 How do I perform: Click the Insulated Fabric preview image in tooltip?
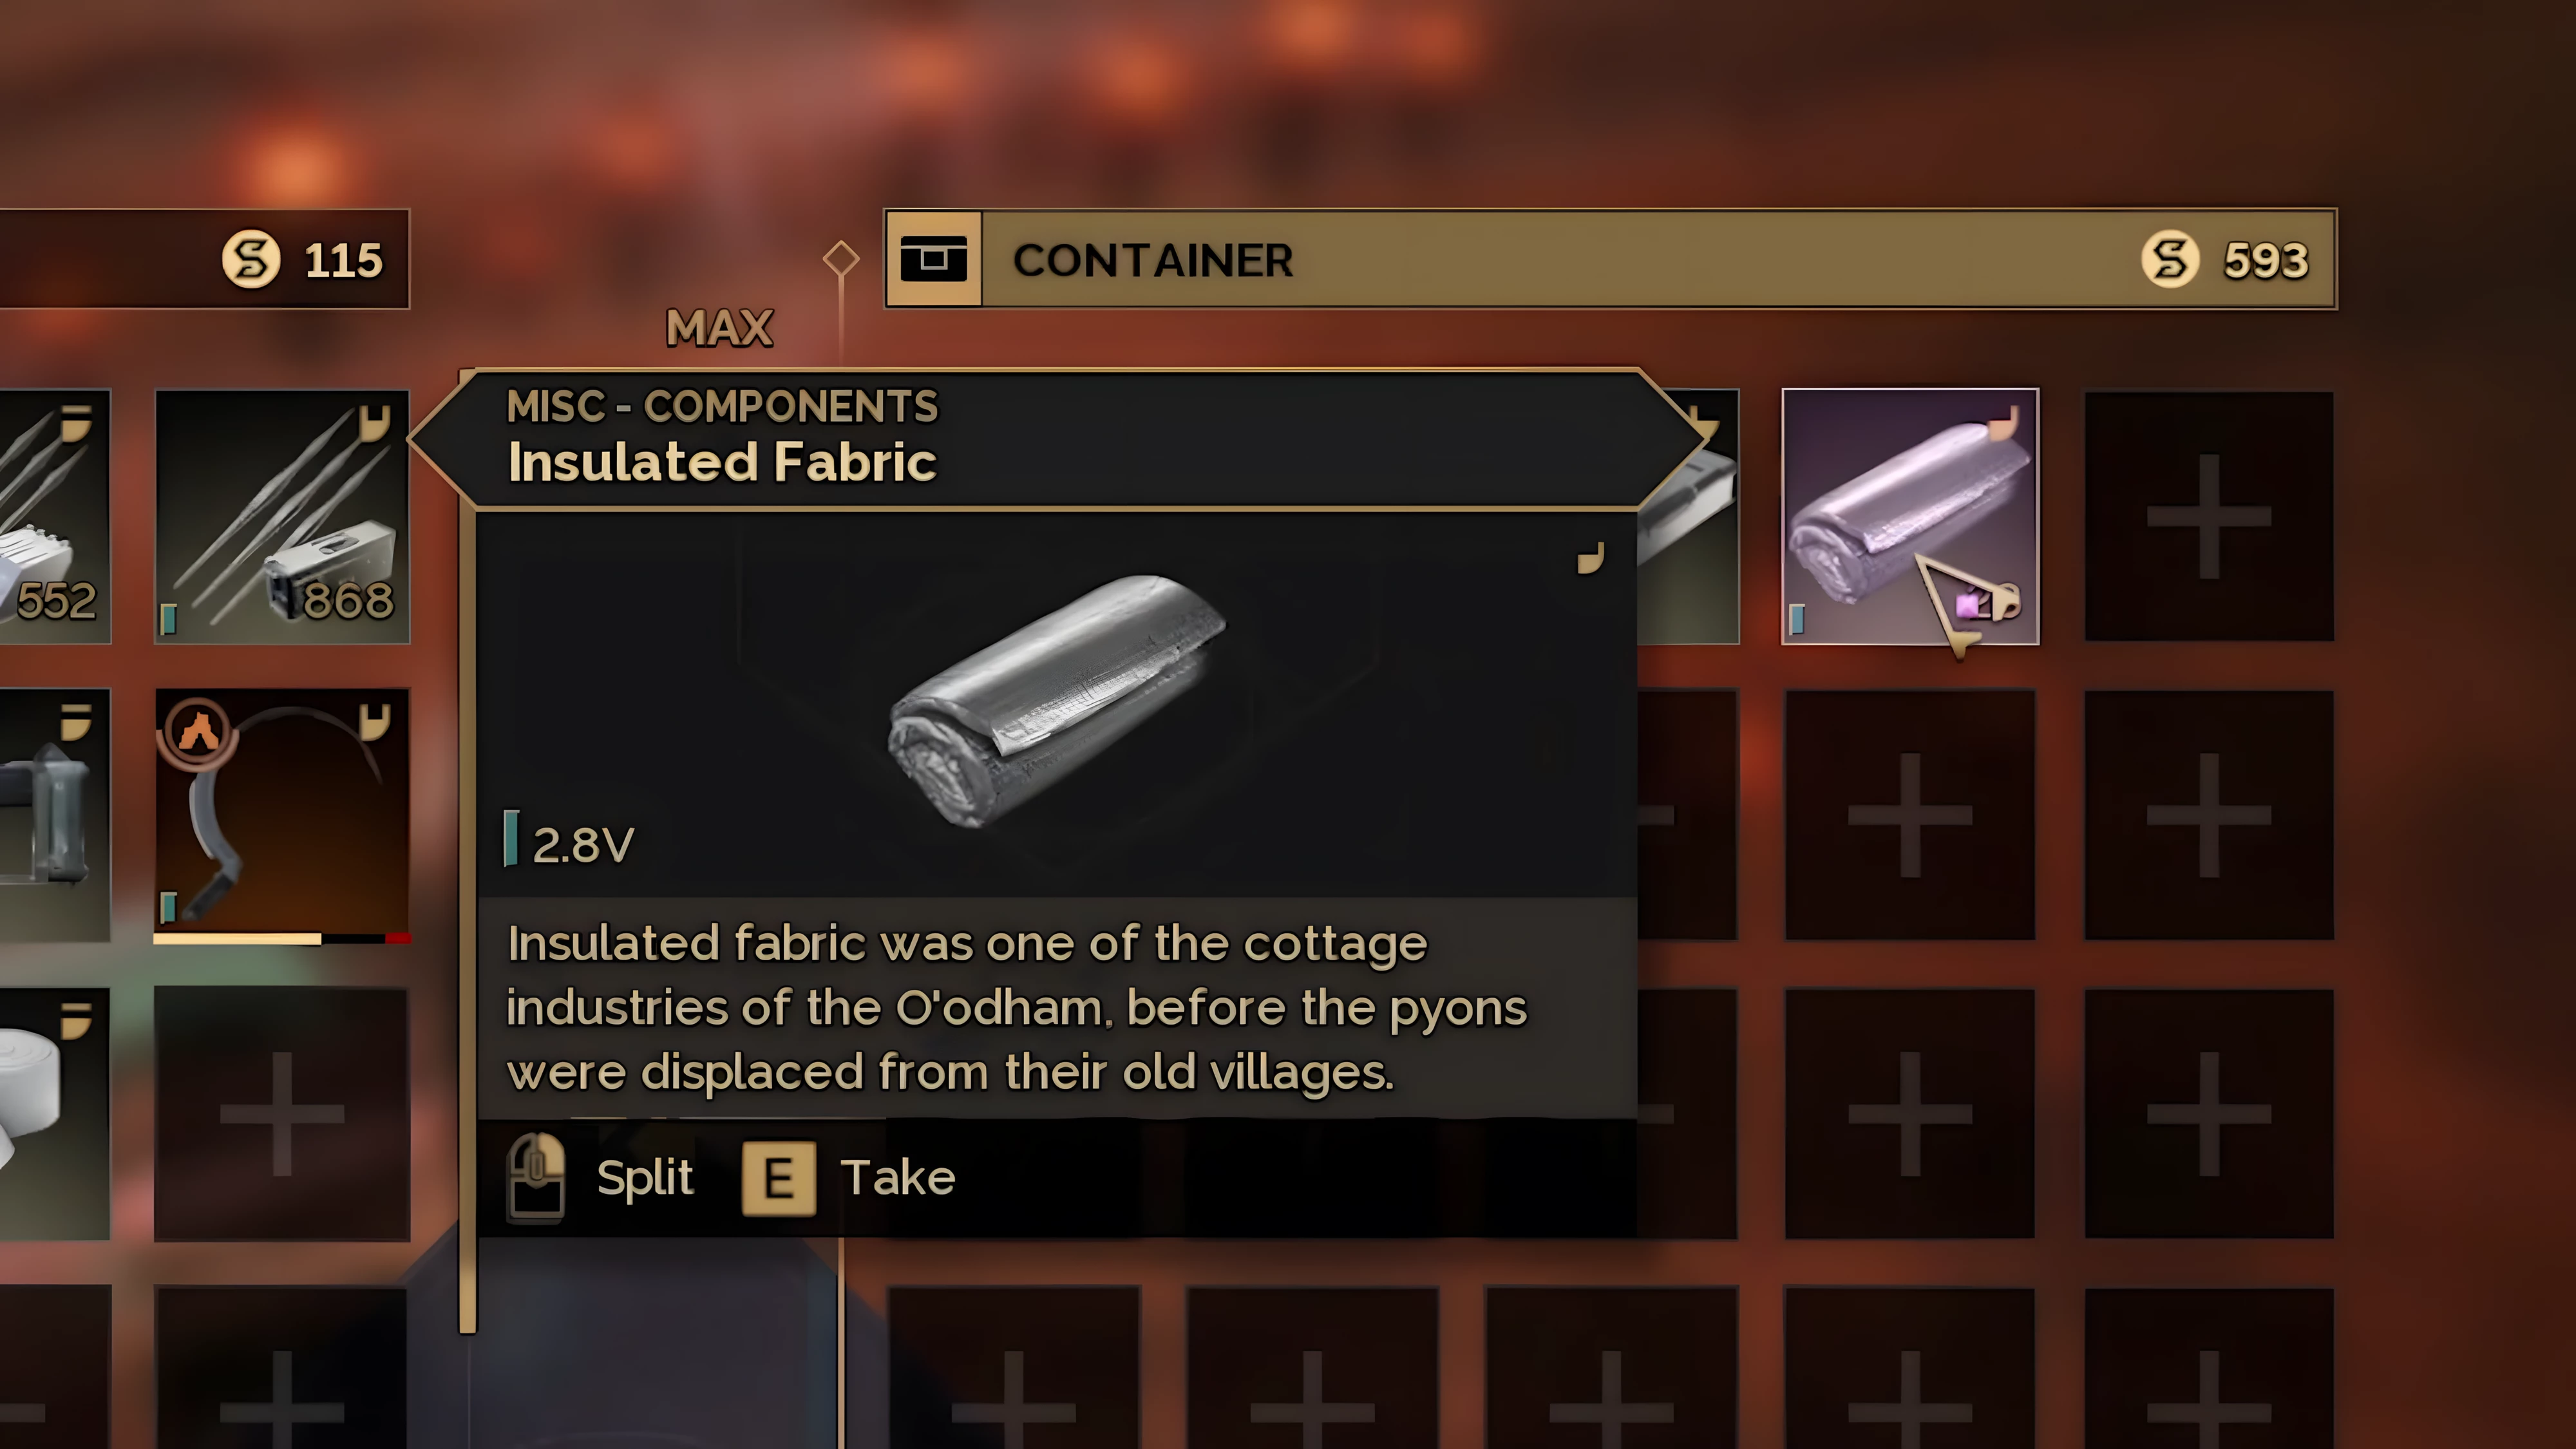point(1057,699)
